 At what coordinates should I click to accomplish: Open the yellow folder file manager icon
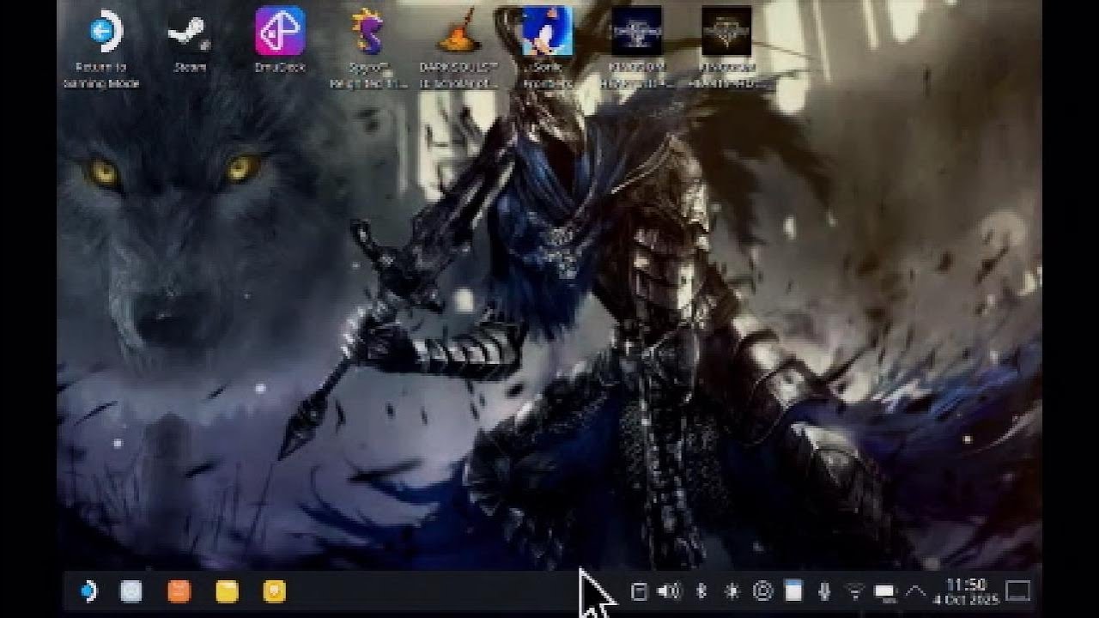(x=227, y=591)
